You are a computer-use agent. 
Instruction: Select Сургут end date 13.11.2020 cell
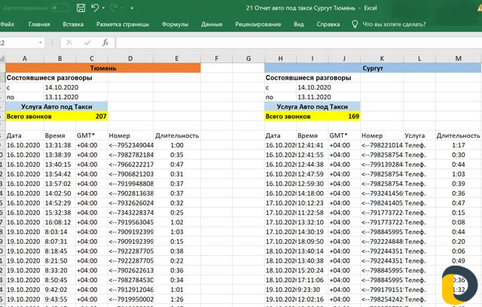click(x=314, y=97)
